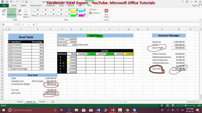Click the taskbar search box
This screenshot has width=202, height=113.
point(32,110)
